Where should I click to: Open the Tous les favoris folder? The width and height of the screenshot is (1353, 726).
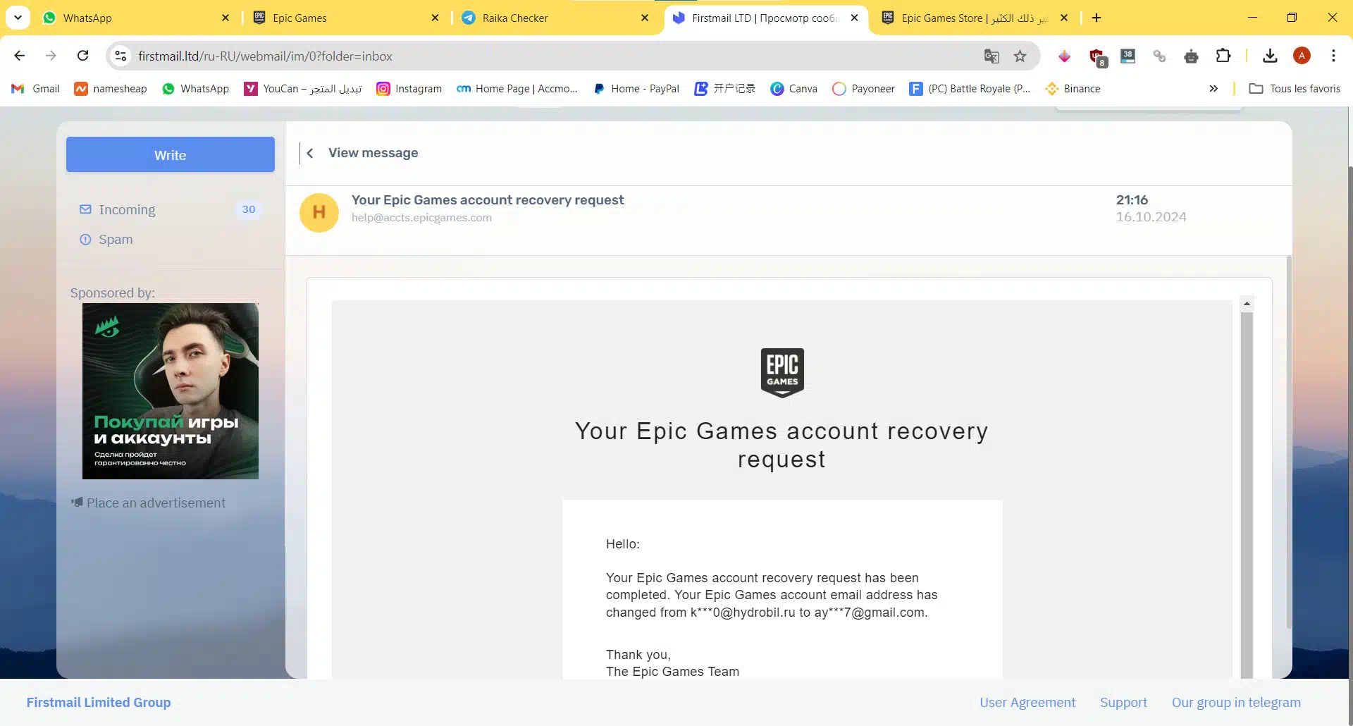click(x=1295, y=88)
